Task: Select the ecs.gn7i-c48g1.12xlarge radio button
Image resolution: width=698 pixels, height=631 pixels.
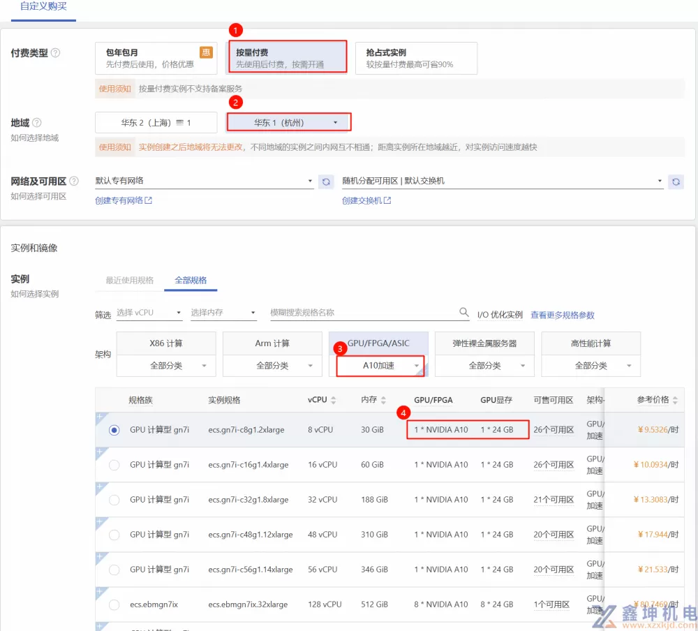Action: pos(114,535)
